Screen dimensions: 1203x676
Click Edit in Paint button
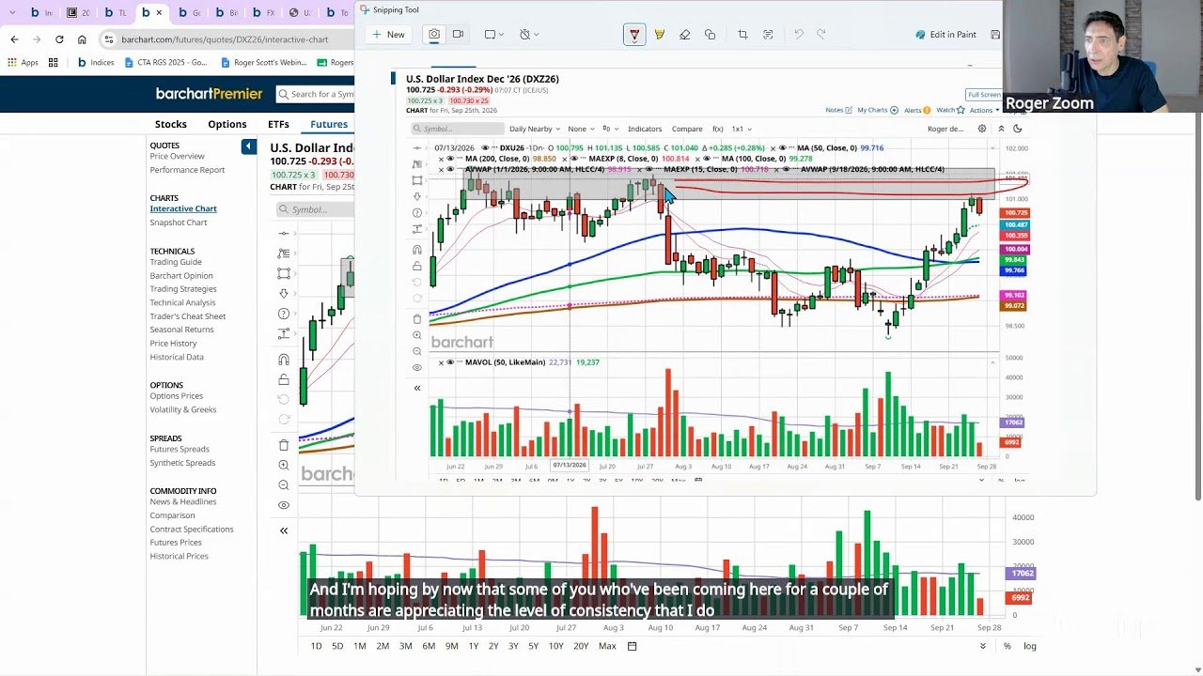pyautogui.click(x=946, y=35)
